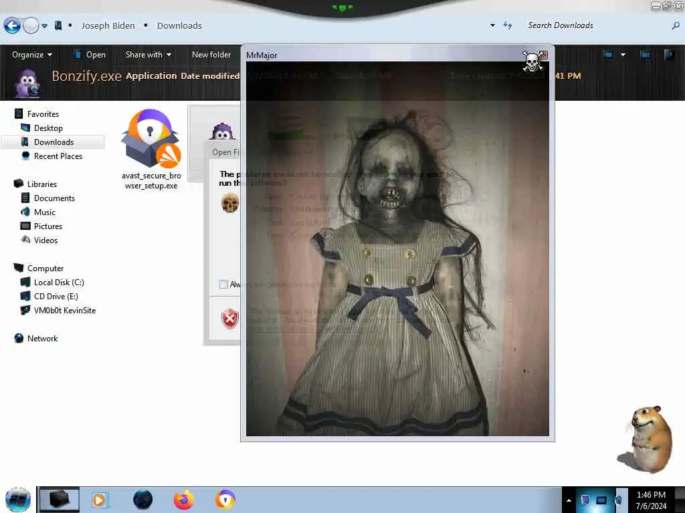This screenshot has width=685, height=513.
Task: Click the network monitor tray icon
Action: (601, 500)
